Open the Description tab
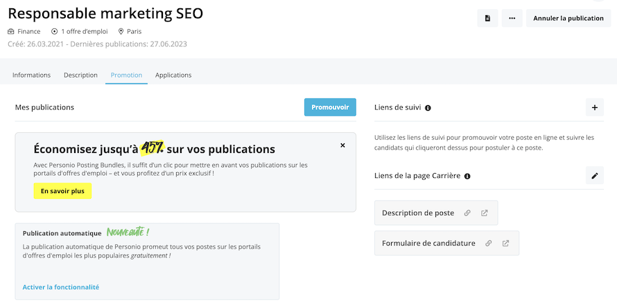This screenshot has height=308, width=617. tap(80, 75)
